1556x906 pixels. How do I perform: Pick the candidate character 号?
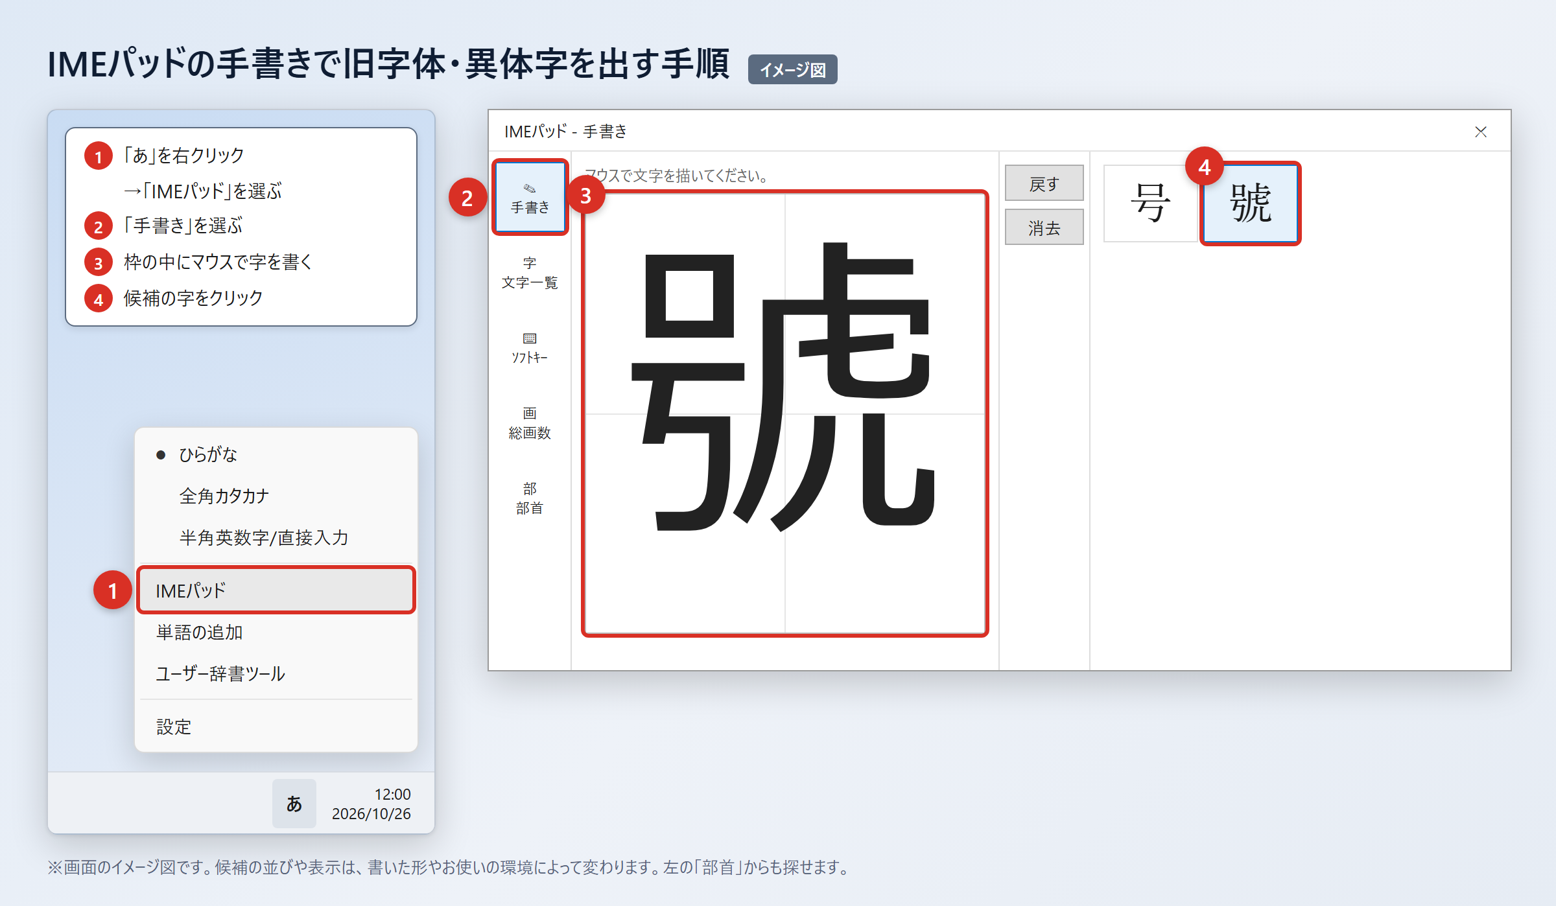tap(1151, 203)
